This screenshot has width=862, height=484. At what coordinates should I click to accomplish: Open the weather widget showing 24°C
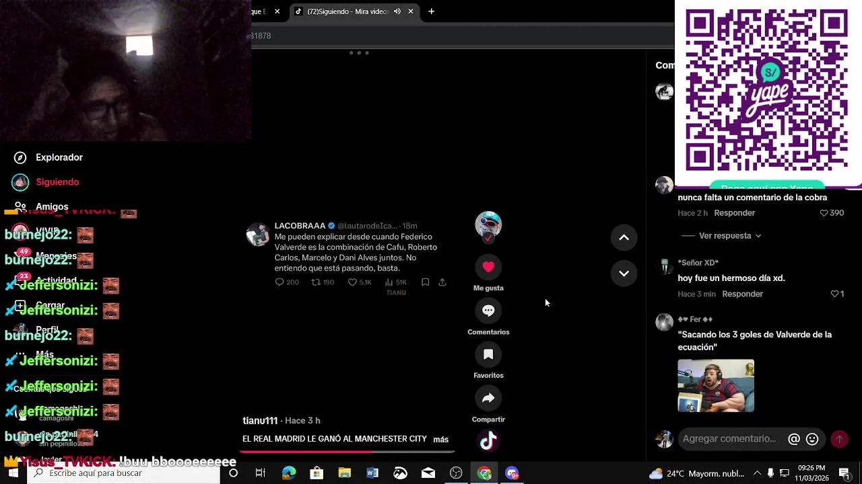coord(696,473)
